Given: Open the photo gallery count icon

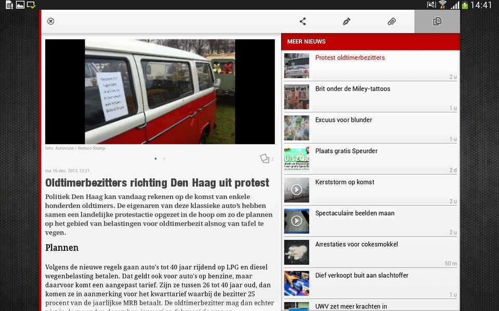Looking at the screenshot, I should [265, 159].
